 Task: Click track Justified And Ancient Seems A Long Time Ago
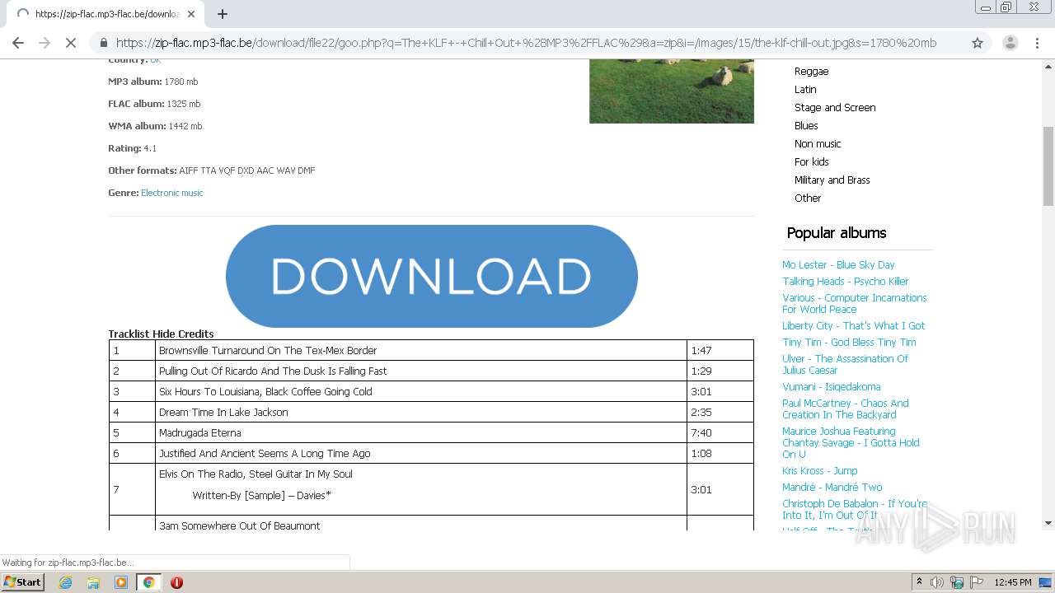265,453
